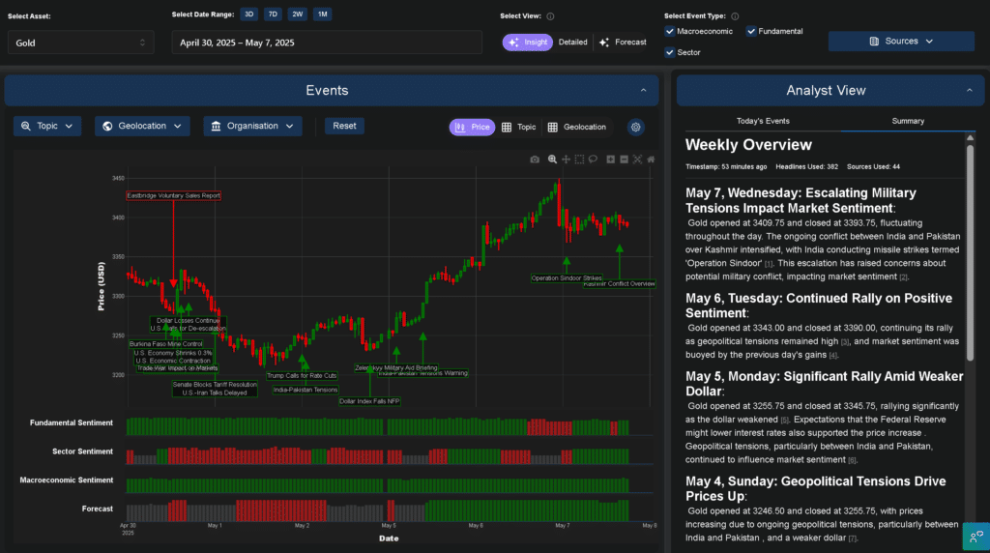Click the sparkle icon in Insight button

[x=514, y=43]
